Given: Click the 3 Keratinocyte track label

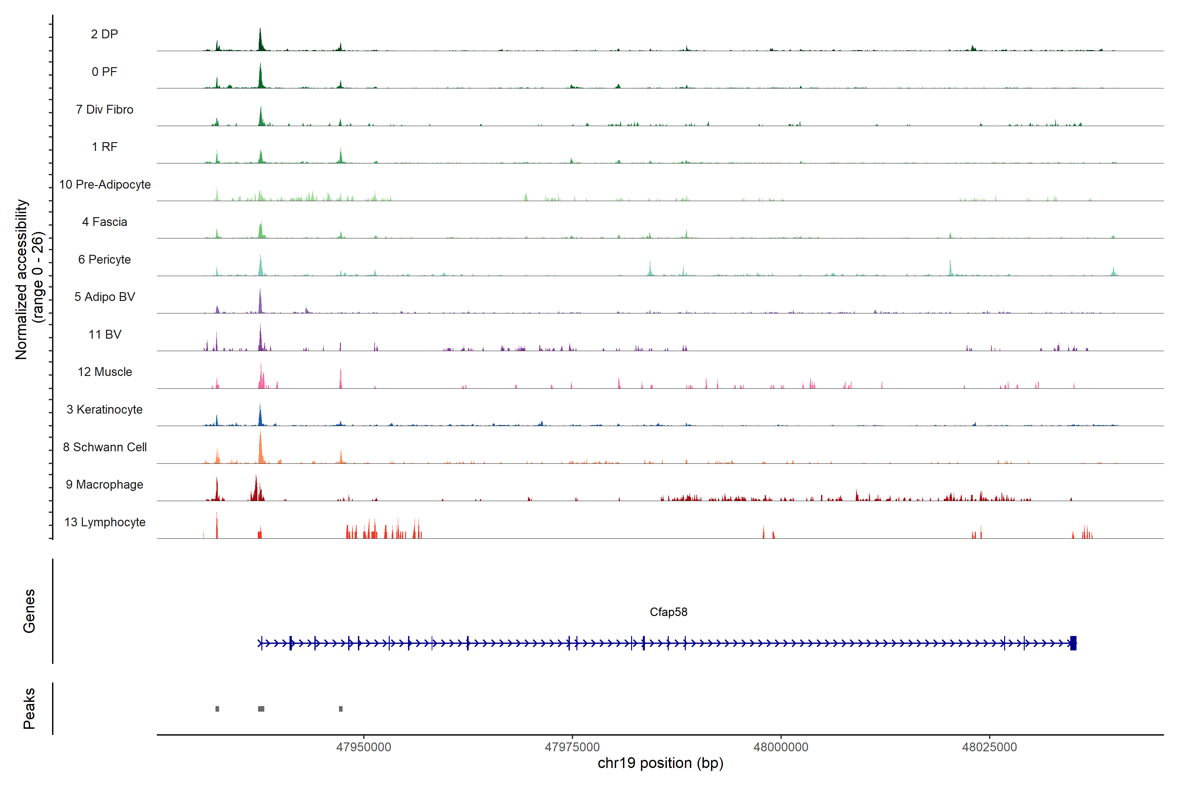Looking at the screenshot, I should pos(104,410).
